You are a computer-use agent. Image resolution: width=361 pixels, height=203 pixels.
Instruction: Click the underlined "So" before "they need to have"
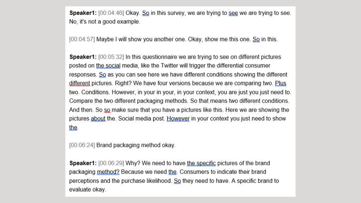(x=177, y=181)
